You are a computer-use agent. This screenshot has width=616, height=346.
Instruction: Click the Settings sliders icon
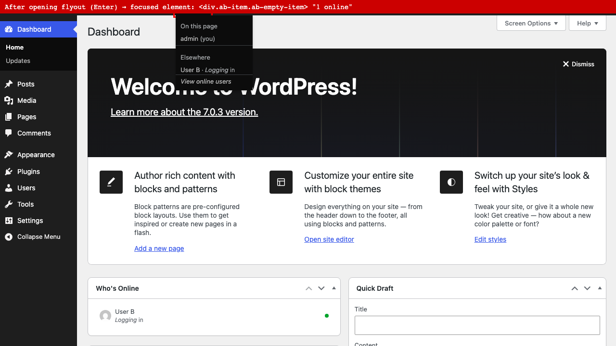click(9, 221)
